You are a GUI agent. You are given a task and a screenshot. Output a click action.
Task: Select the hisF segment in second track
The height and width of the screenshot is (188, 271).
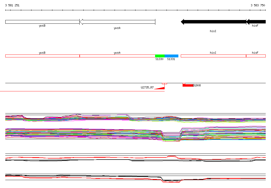pos(256,56)
